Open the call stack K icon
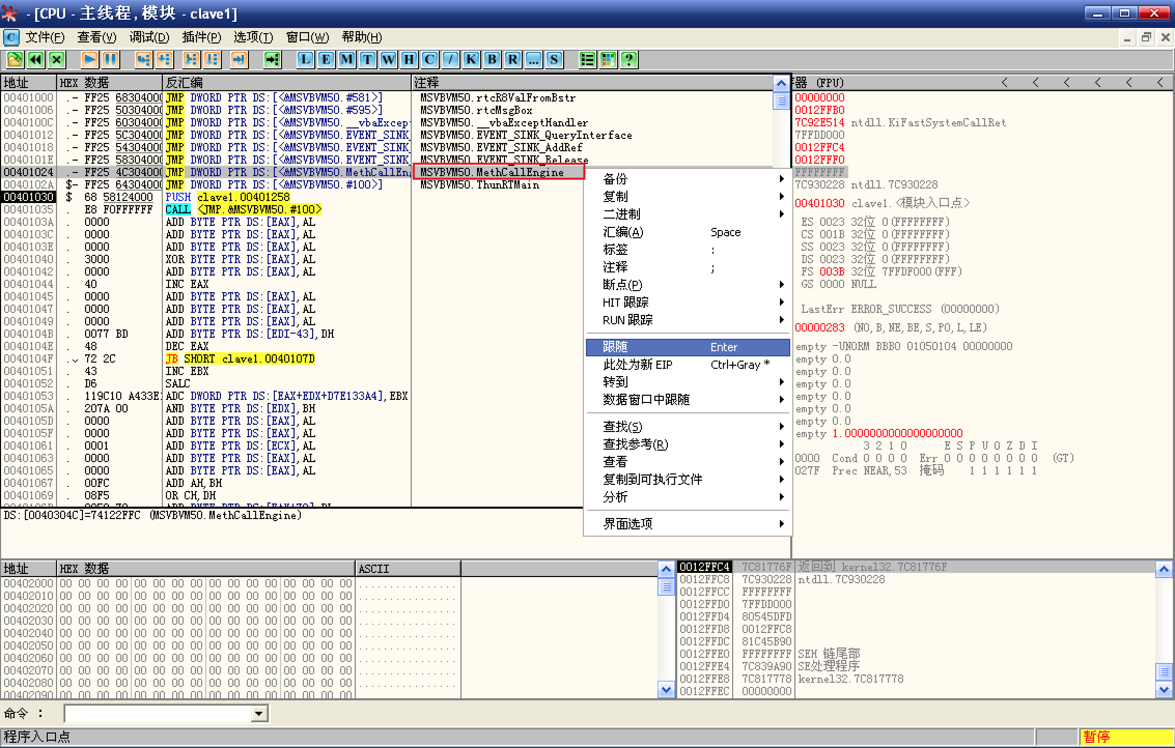This screenshot has width=1175, height=748. tap(471, 60)
